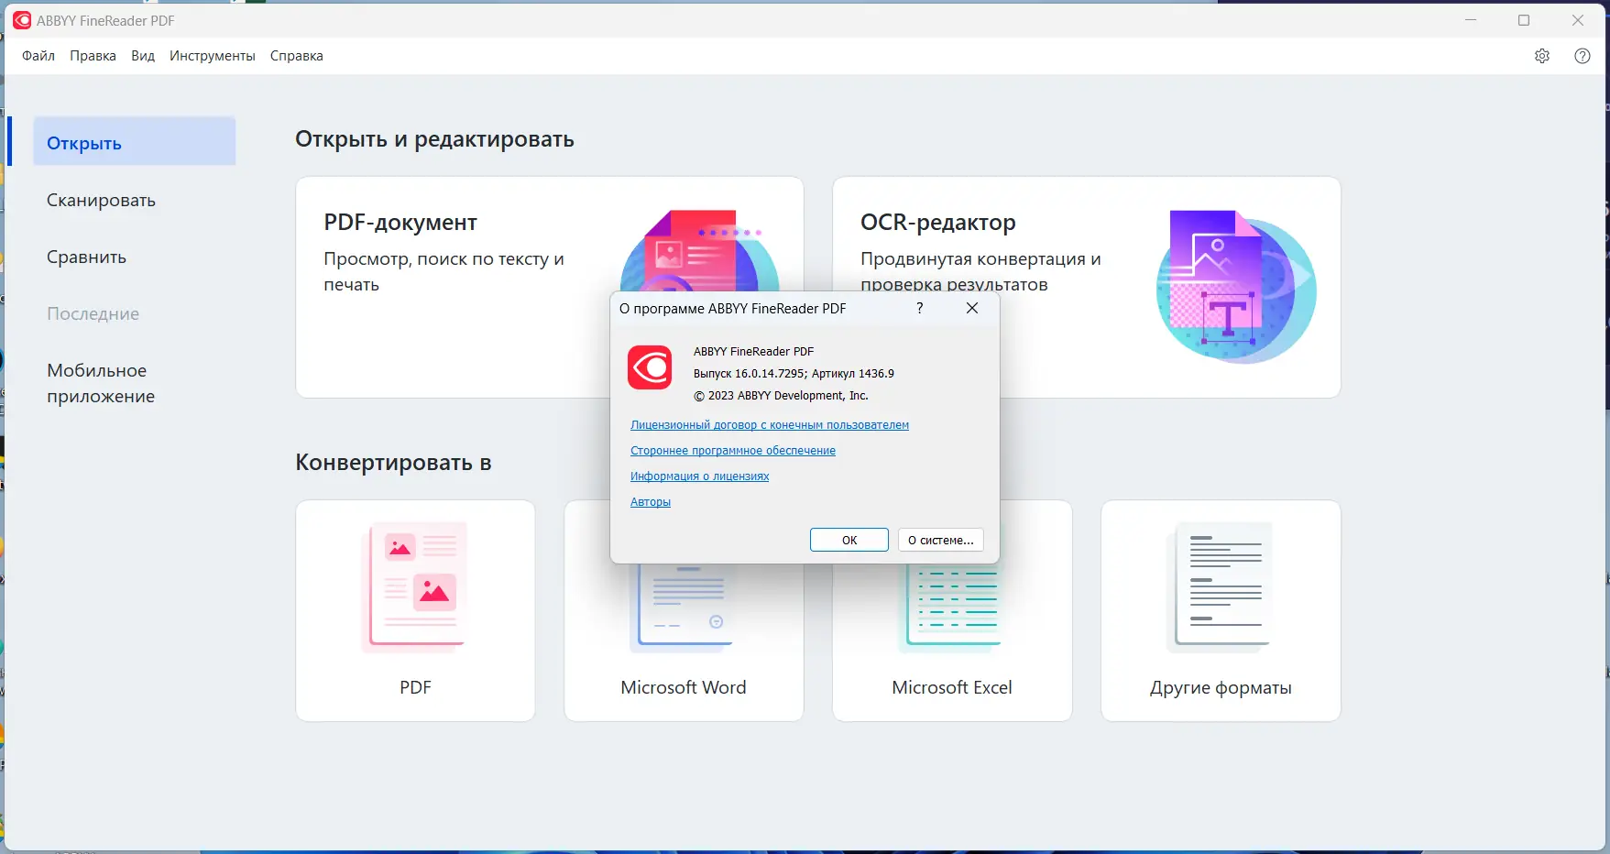Click the ABBYY logo in the About dialog
Viewport: 1610px width, 854px height.
(651, 369)
